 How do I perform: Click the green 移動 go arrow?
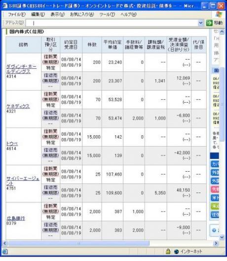[x=209, y=23]
